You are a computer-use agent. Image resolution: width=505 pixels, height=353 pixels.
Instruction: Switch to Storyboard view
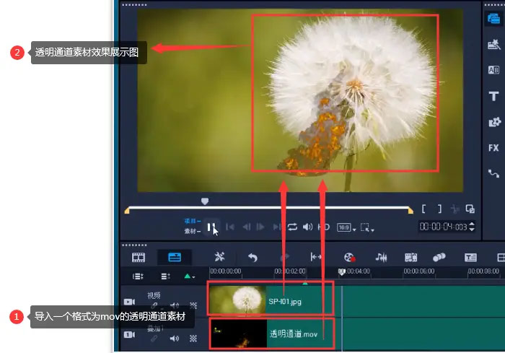[139, 257]
